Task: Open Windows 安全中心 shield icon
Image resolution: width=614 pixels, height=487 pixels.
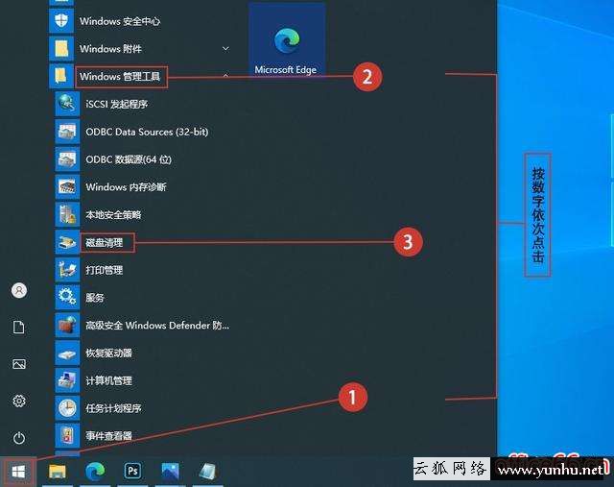Action: point(61,21)
